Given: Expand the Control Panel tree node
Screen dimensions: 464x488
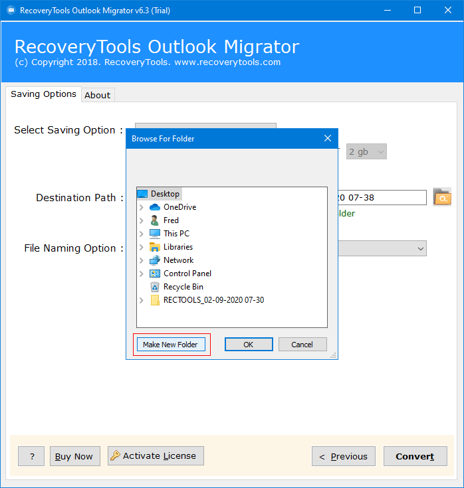Looking at the screenshot, I should 141,274.
